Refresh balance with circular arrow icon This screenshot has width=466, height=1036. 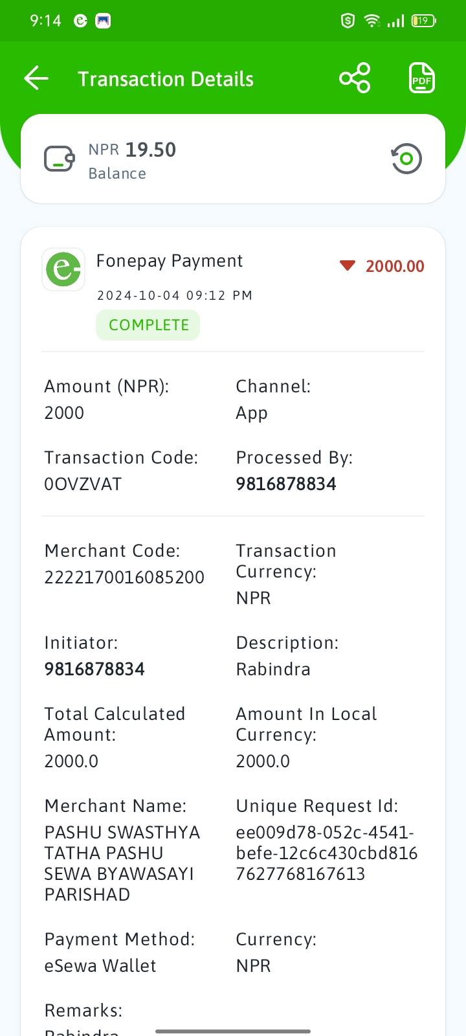coord(406,159)
